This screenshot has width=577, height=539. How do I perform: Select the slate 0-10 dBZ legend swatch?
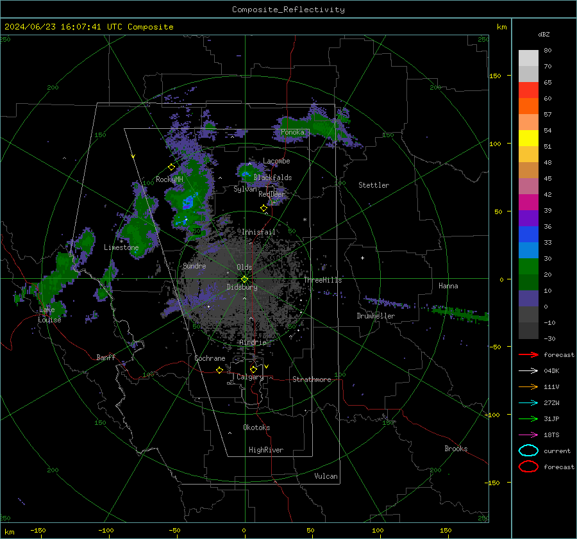[x=528, y=299]
